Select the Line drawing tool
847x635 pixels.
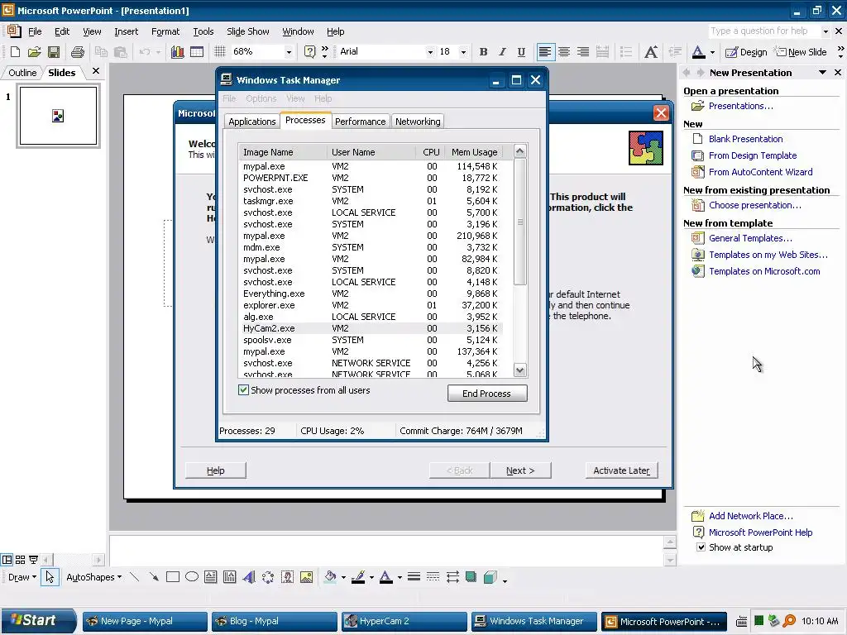click(135, 577)
